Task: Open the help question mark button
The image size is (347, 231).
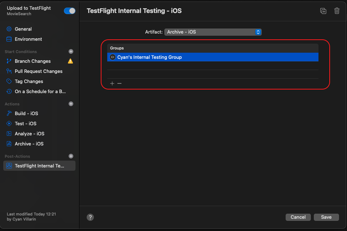Action: [90, 217]
